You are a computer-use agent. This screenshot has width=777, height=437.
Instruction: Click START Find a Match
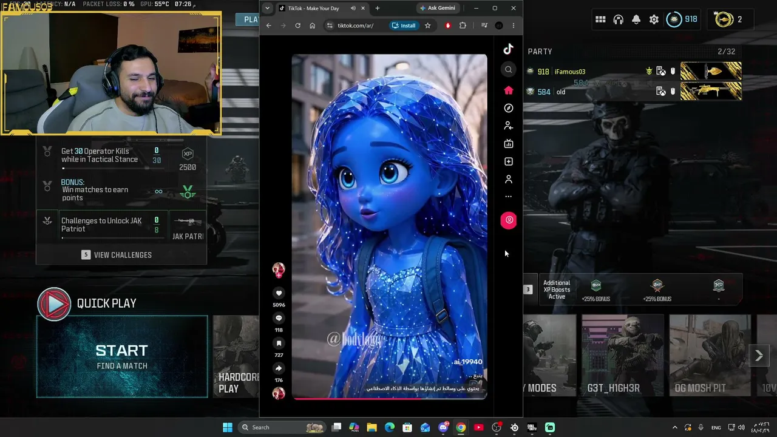121,357
